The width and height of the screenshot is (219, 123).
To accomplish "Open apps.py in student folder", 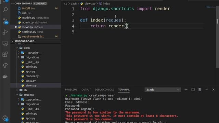I will (36, 118).
